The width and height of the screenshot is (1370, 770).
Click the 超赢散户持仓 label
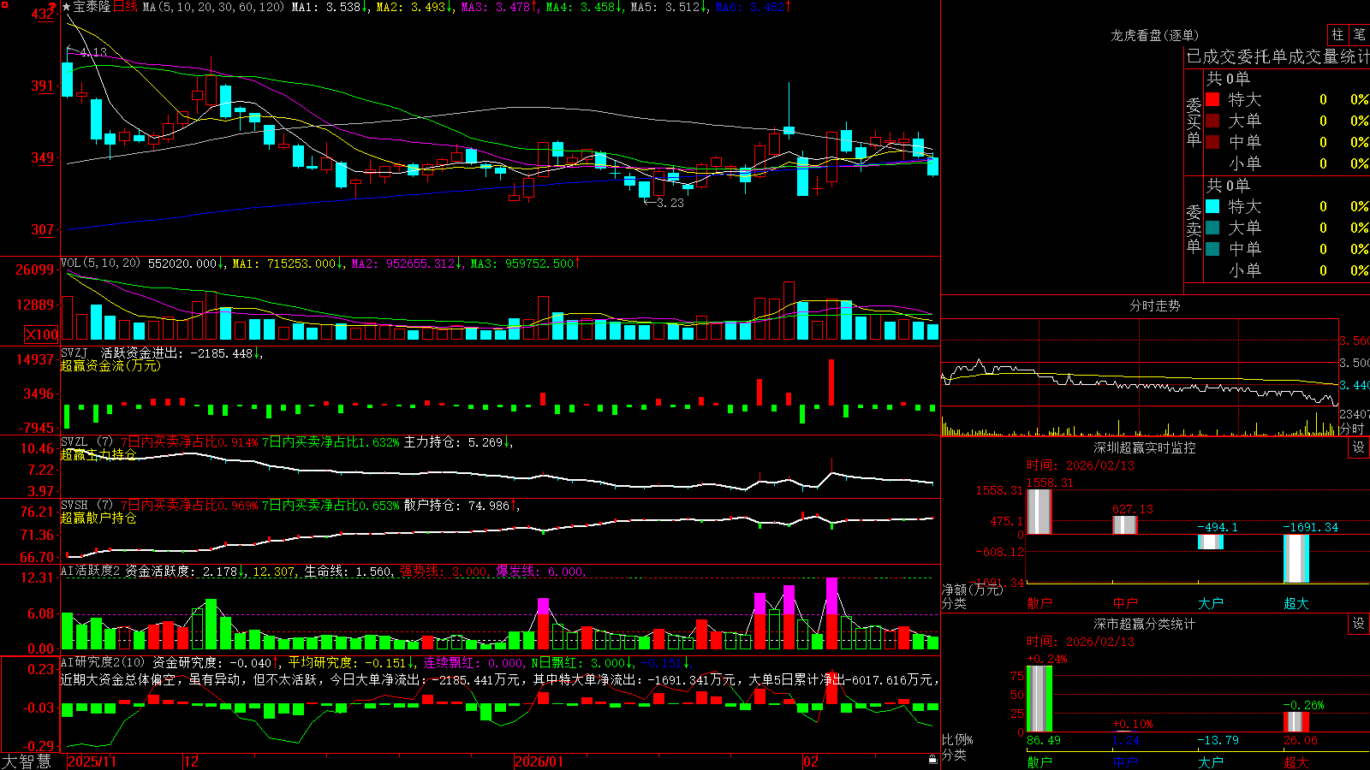[98, 518]
